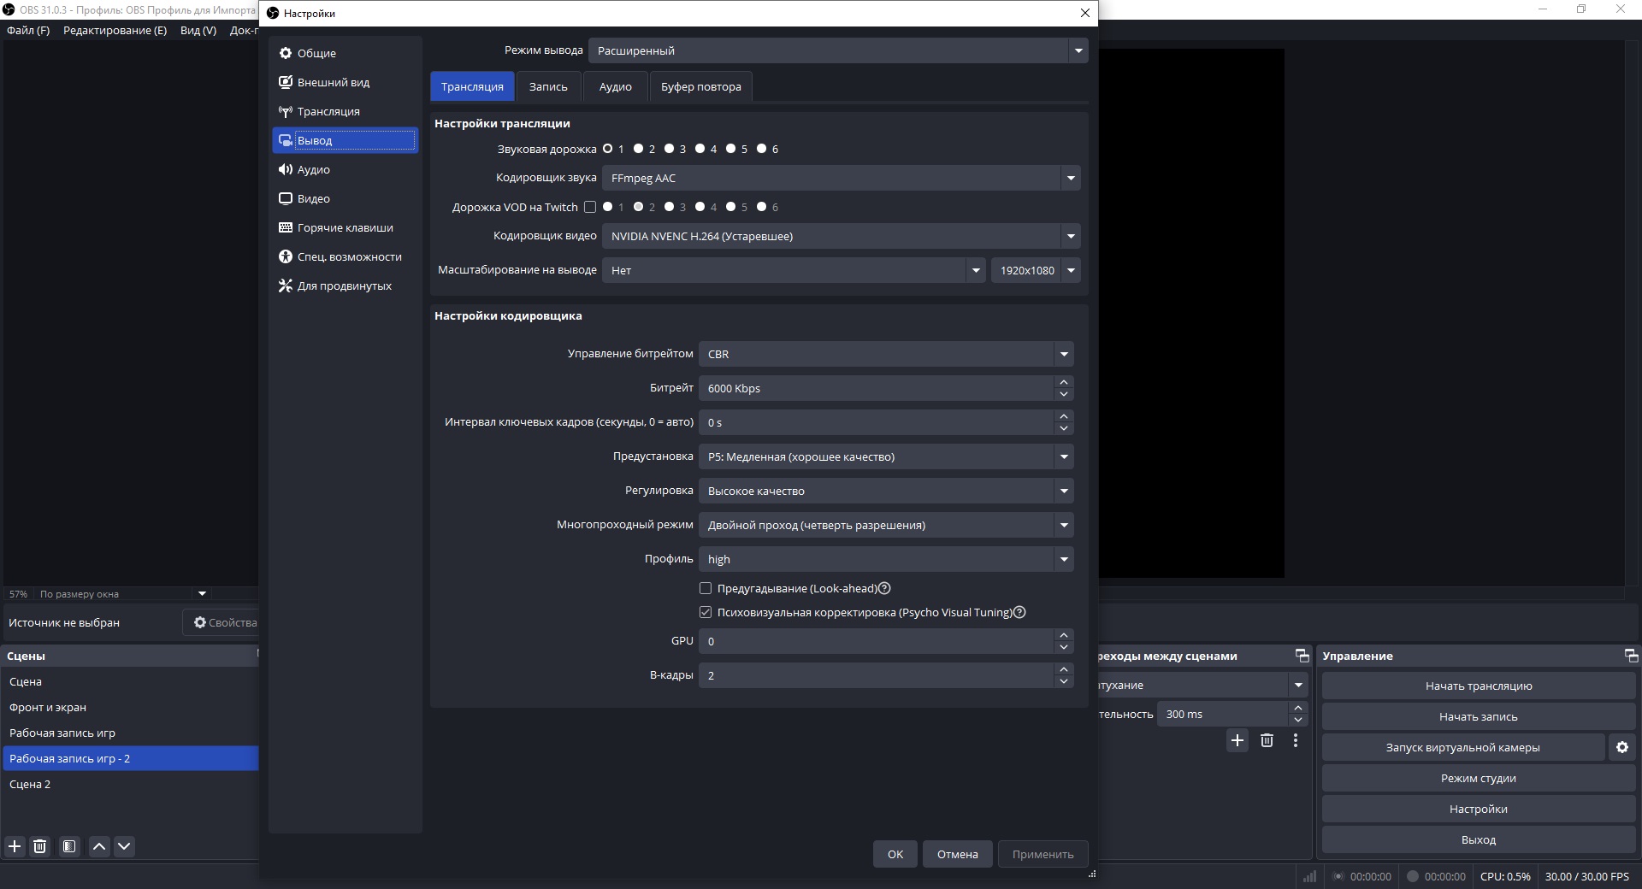Switch to the Аудио output tab

point(616,86)
